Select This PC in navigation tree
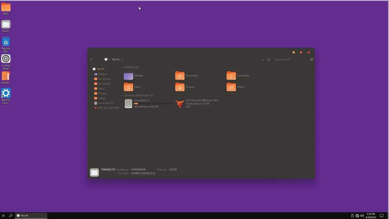This screenshot has height=219, width=389. tap(100, 69)
